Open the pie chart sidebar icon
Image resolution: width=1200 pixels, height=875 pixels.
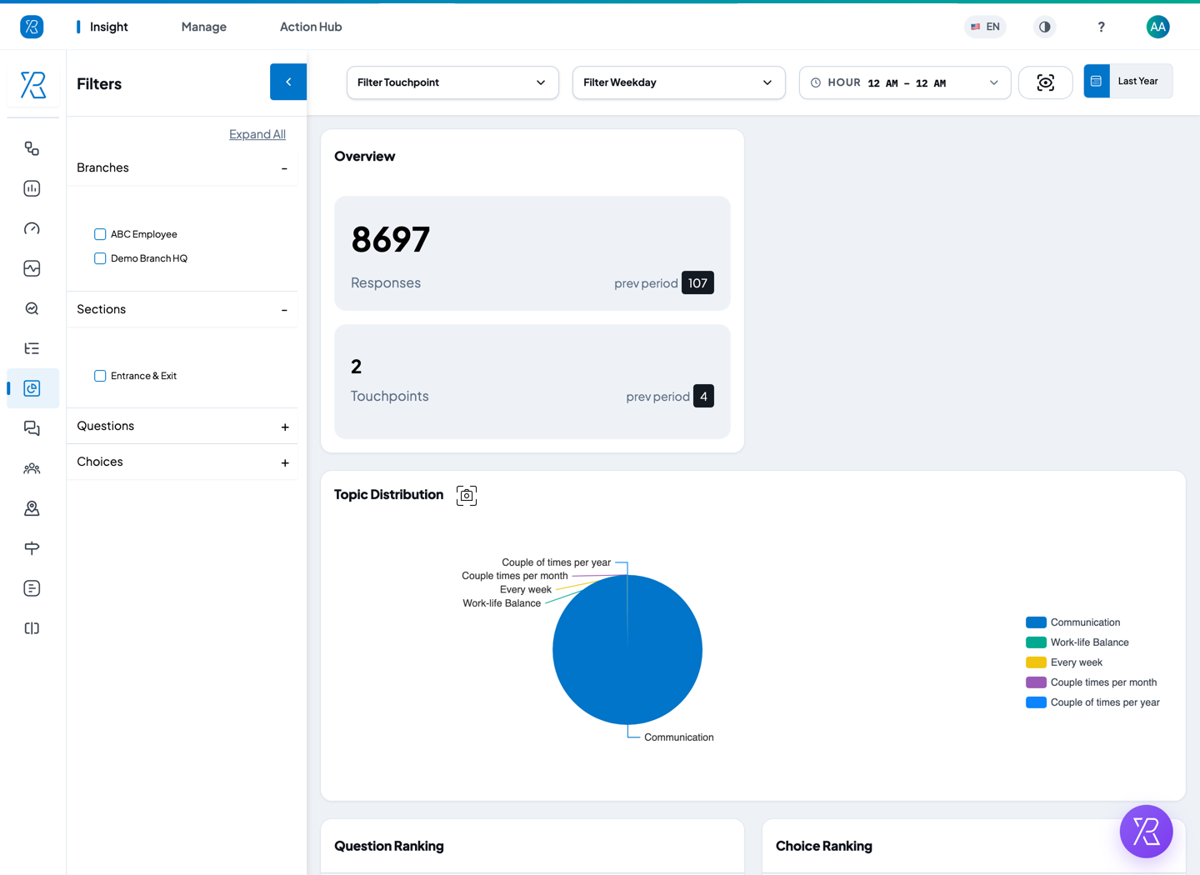point(32,388)
